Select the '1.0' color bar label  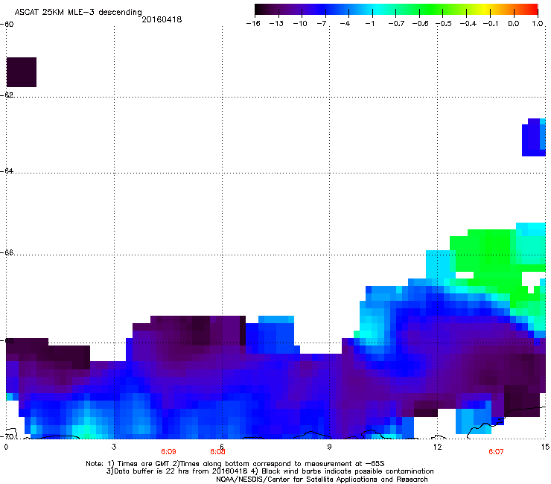pos(538,24)
